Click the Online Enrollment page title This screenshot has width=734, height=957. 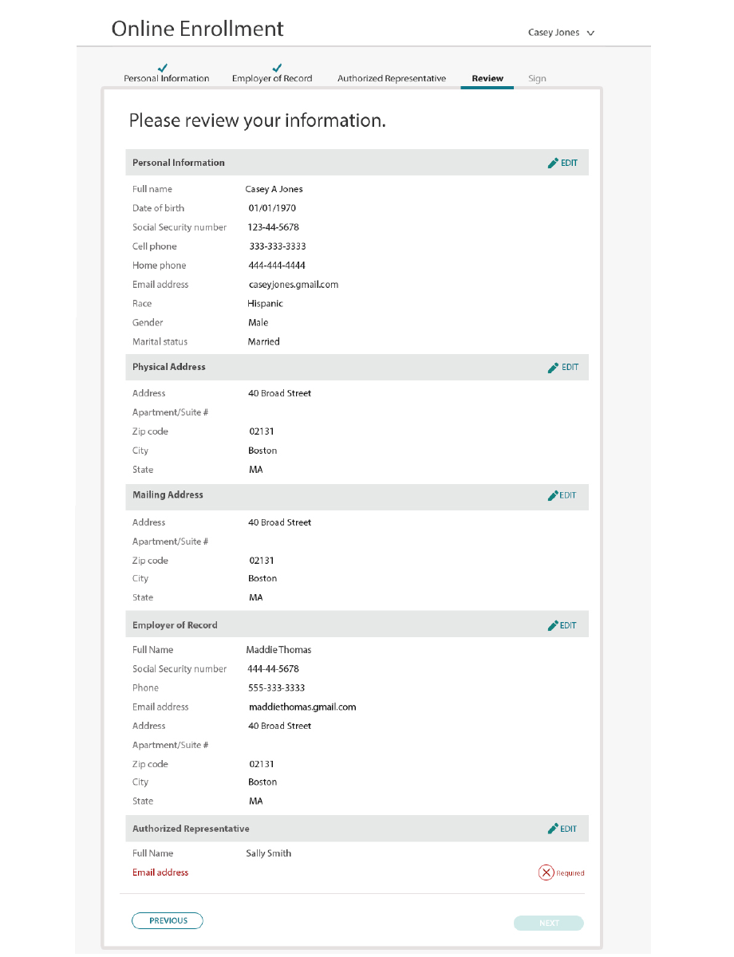point(197,29)
